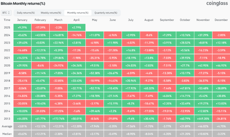The height and width of the screenshot is (137, 230).
Task: Click the Average row label
Action: [7, 127]
